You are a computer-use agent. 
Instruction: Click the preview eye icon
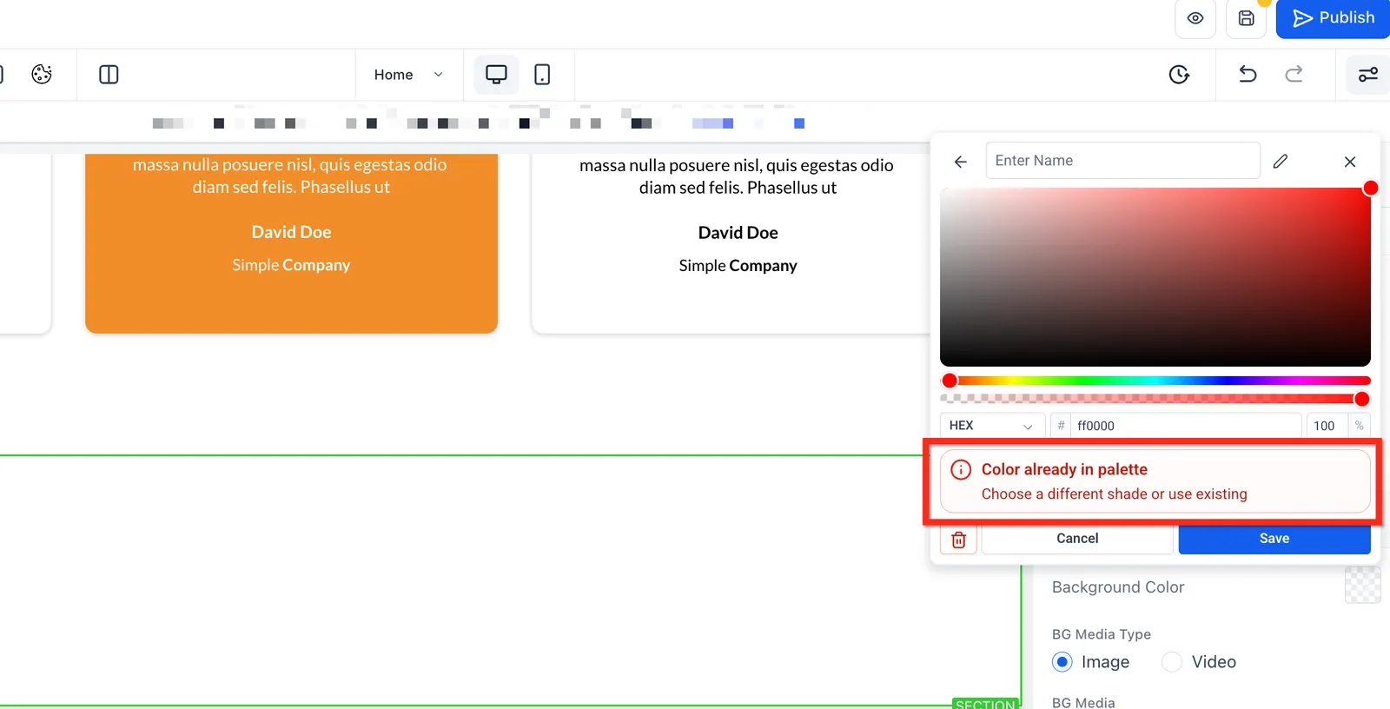coord(1195,18)
